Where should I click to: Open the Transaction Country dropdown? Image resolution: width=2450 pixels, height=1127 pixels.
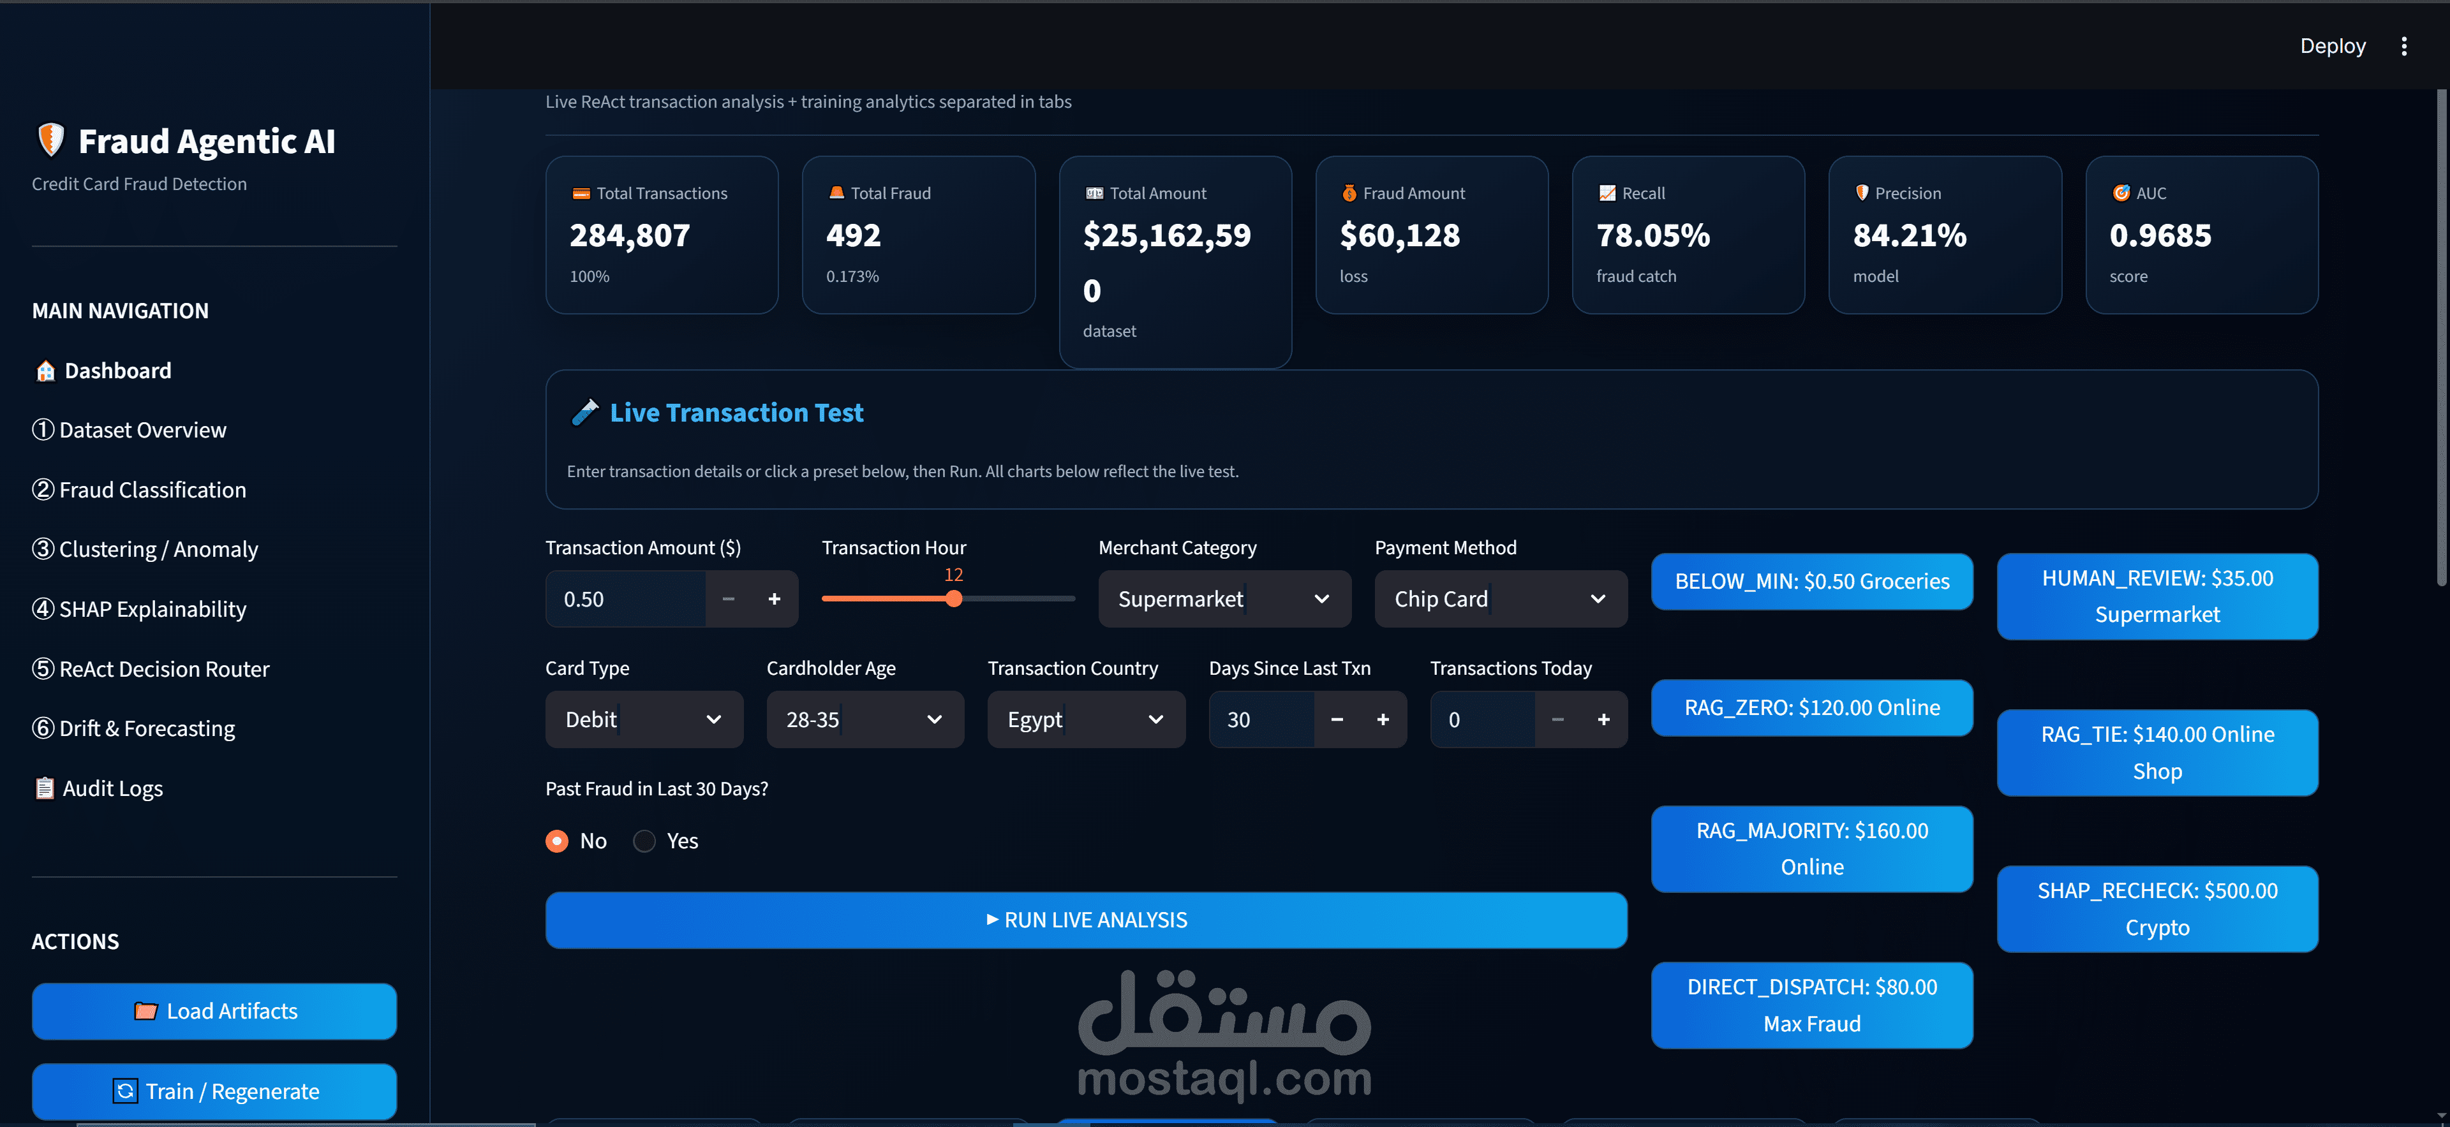pos(1086,720)
